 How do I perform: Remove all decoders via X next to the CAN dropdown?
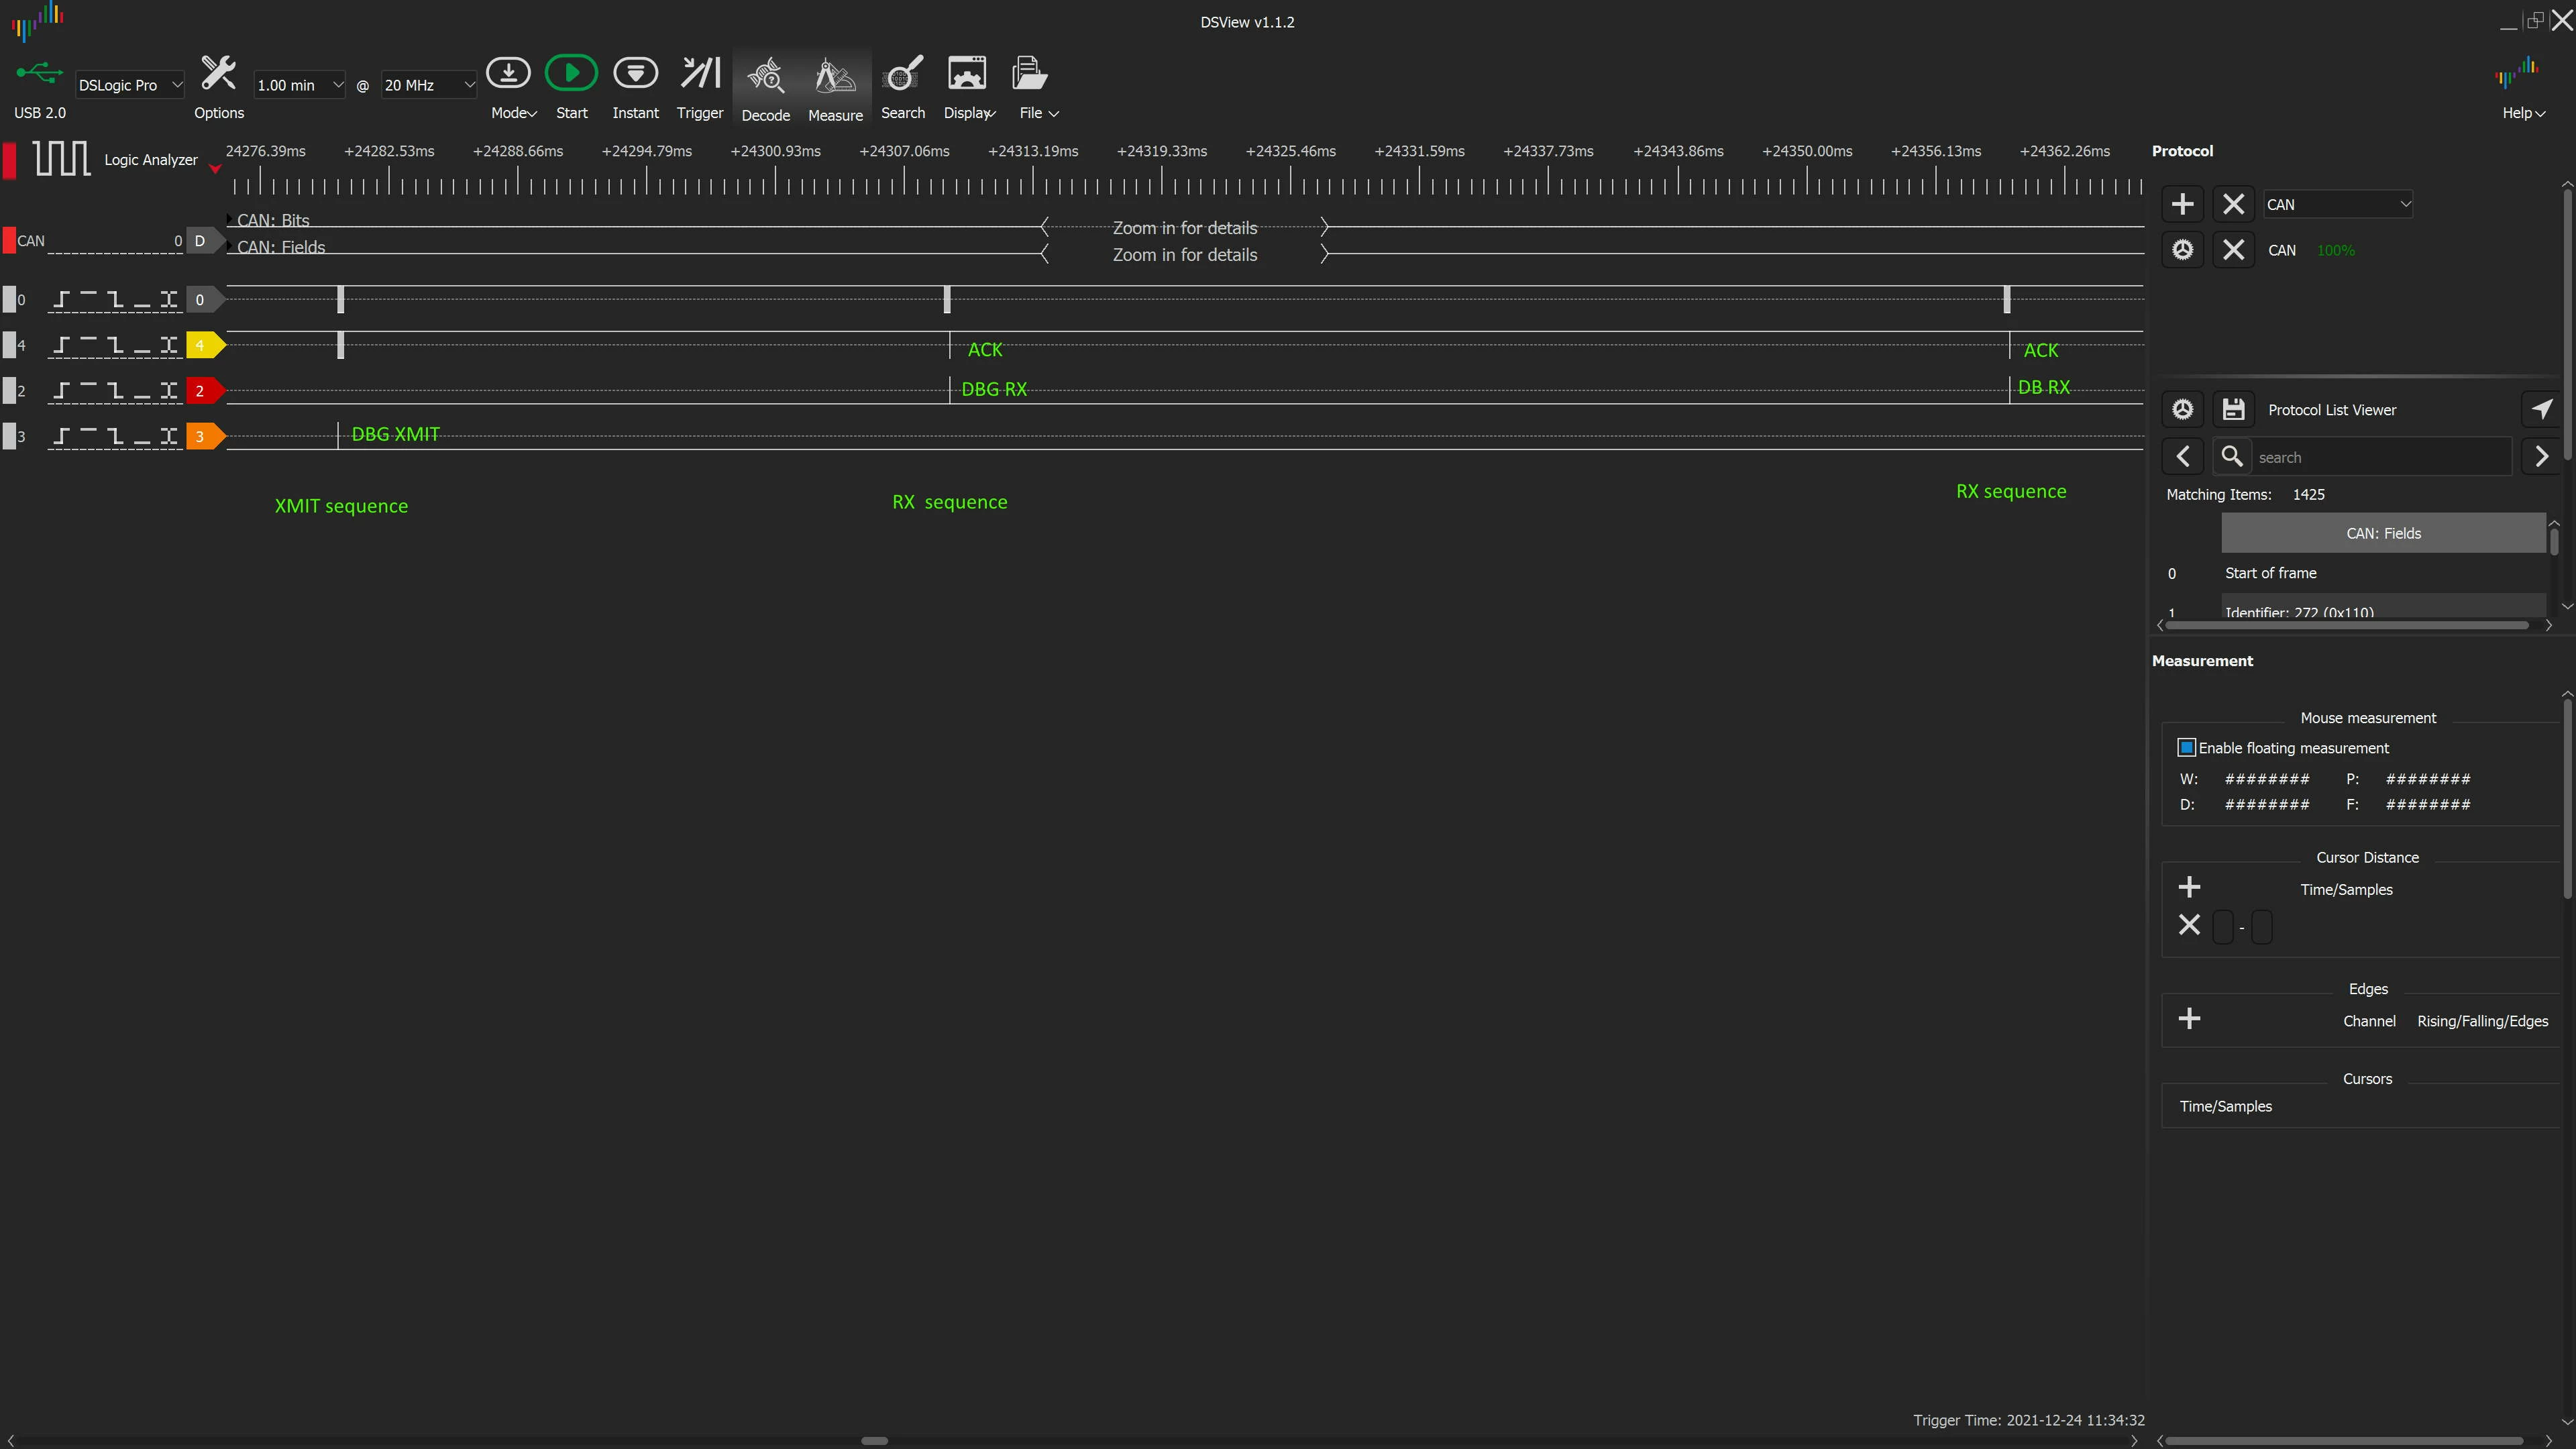(2233, 204)
